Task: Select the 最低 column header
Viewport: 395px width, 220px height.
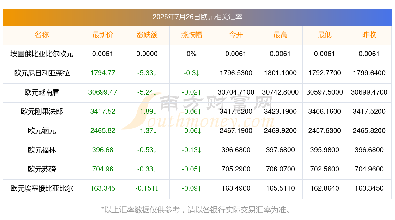Action: click(325, 35)
